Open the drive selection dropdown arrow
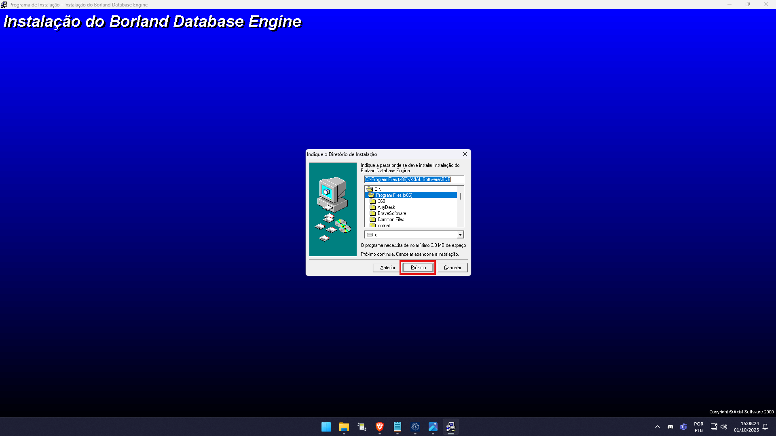This screenshot has height=436, width=776. 460,235
